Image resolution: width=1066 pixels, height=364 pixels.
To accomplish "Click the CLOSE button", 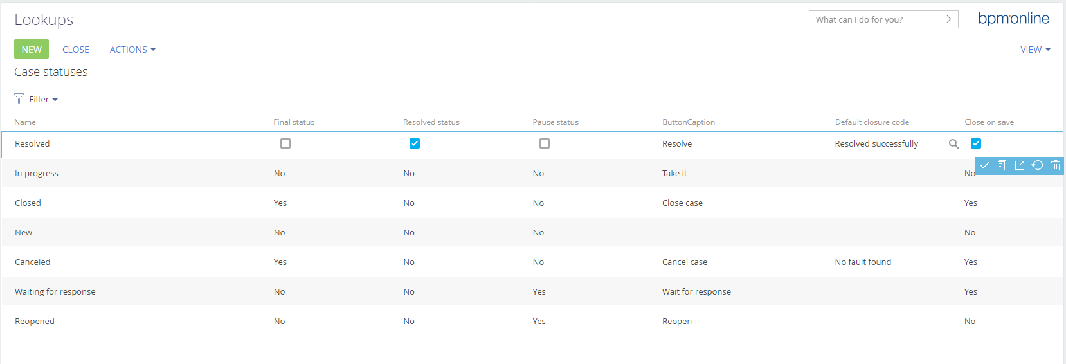I will pos(76,50).
